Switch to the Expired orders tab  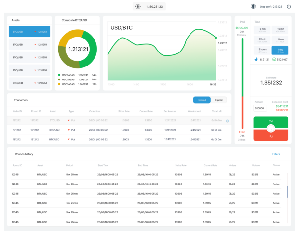[x=218, y=100]
